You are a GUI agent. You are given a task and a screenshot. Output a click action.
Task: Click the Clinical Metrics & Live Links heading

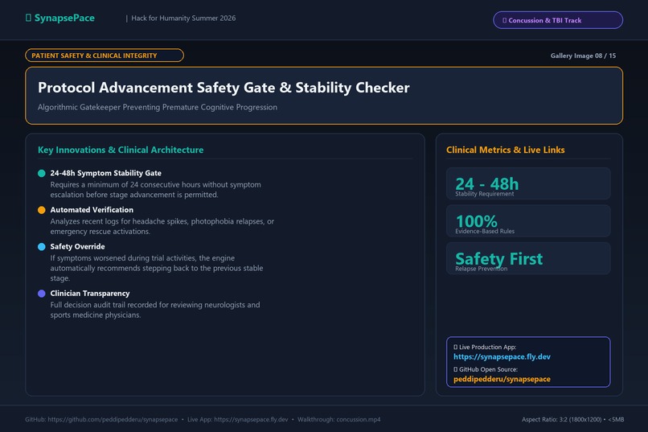click(x=506, y=150)
